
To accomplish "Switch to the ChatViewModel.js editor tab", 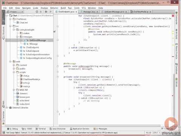I will point(141,12).
